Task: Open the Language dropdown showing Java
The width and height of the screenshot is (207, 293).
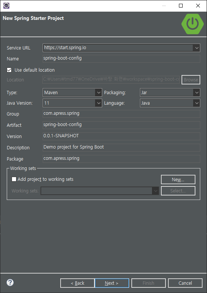Action: click(x=197, y=103)
